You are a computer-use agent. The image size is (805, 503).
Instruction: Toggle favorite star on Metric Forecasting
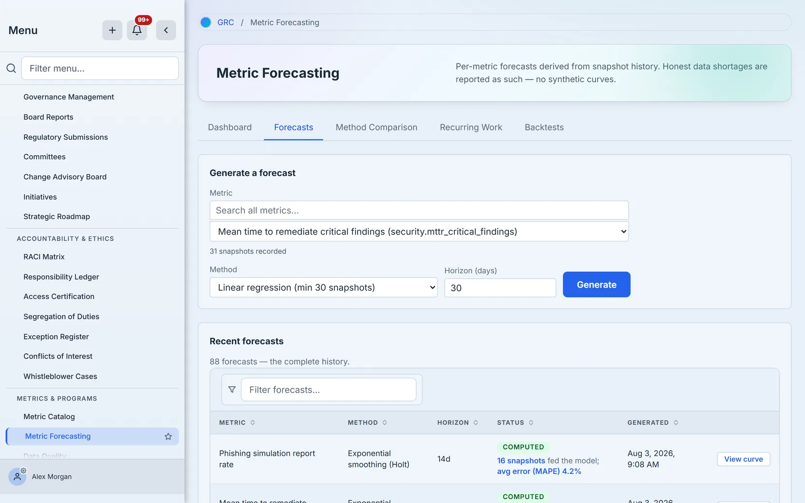coord(168,436)
